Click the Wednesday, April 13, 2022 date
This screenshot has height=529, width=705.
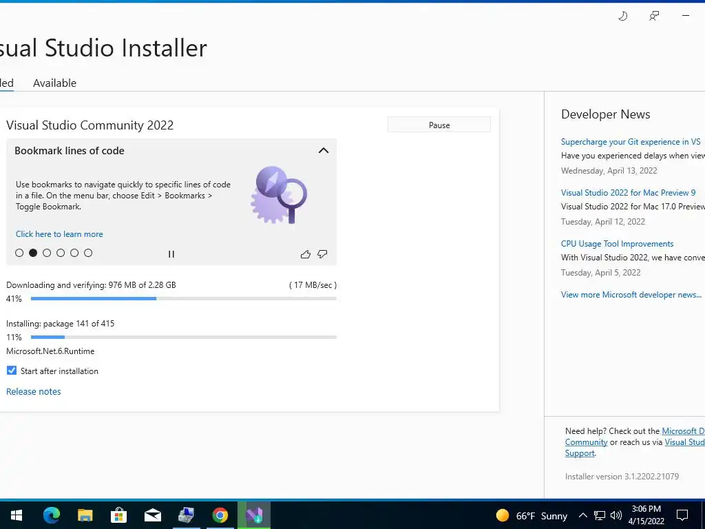609,171
